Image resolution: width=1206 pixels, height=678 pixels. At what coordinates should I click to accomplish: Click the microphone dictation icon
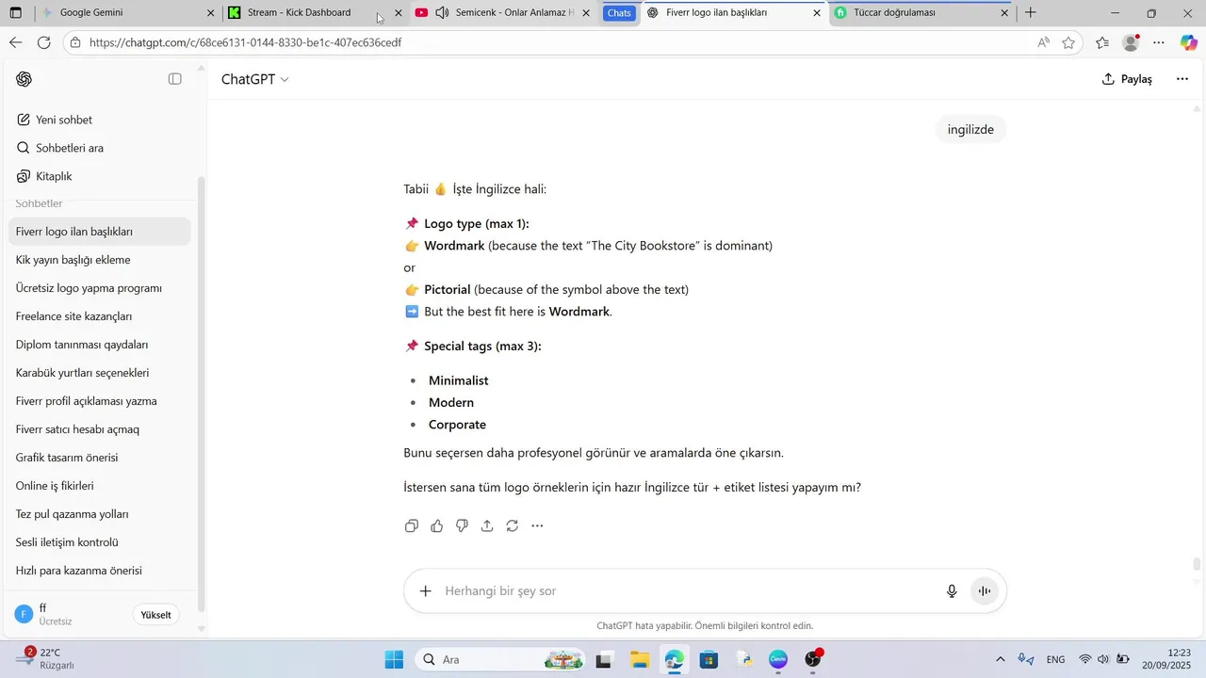(952, 590)
